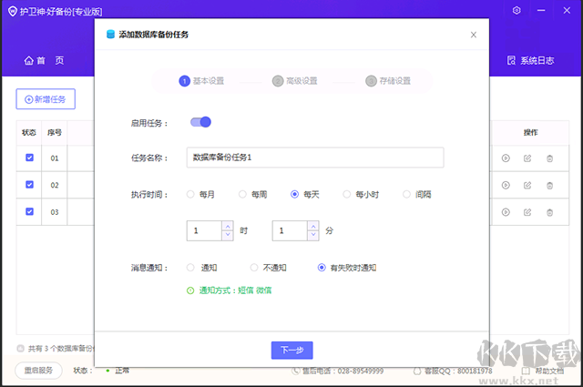Uncheck status checkbox for row 01
The width and height of the screenshot is (583, 387).
pyautogui.click(x=29, y=158)
